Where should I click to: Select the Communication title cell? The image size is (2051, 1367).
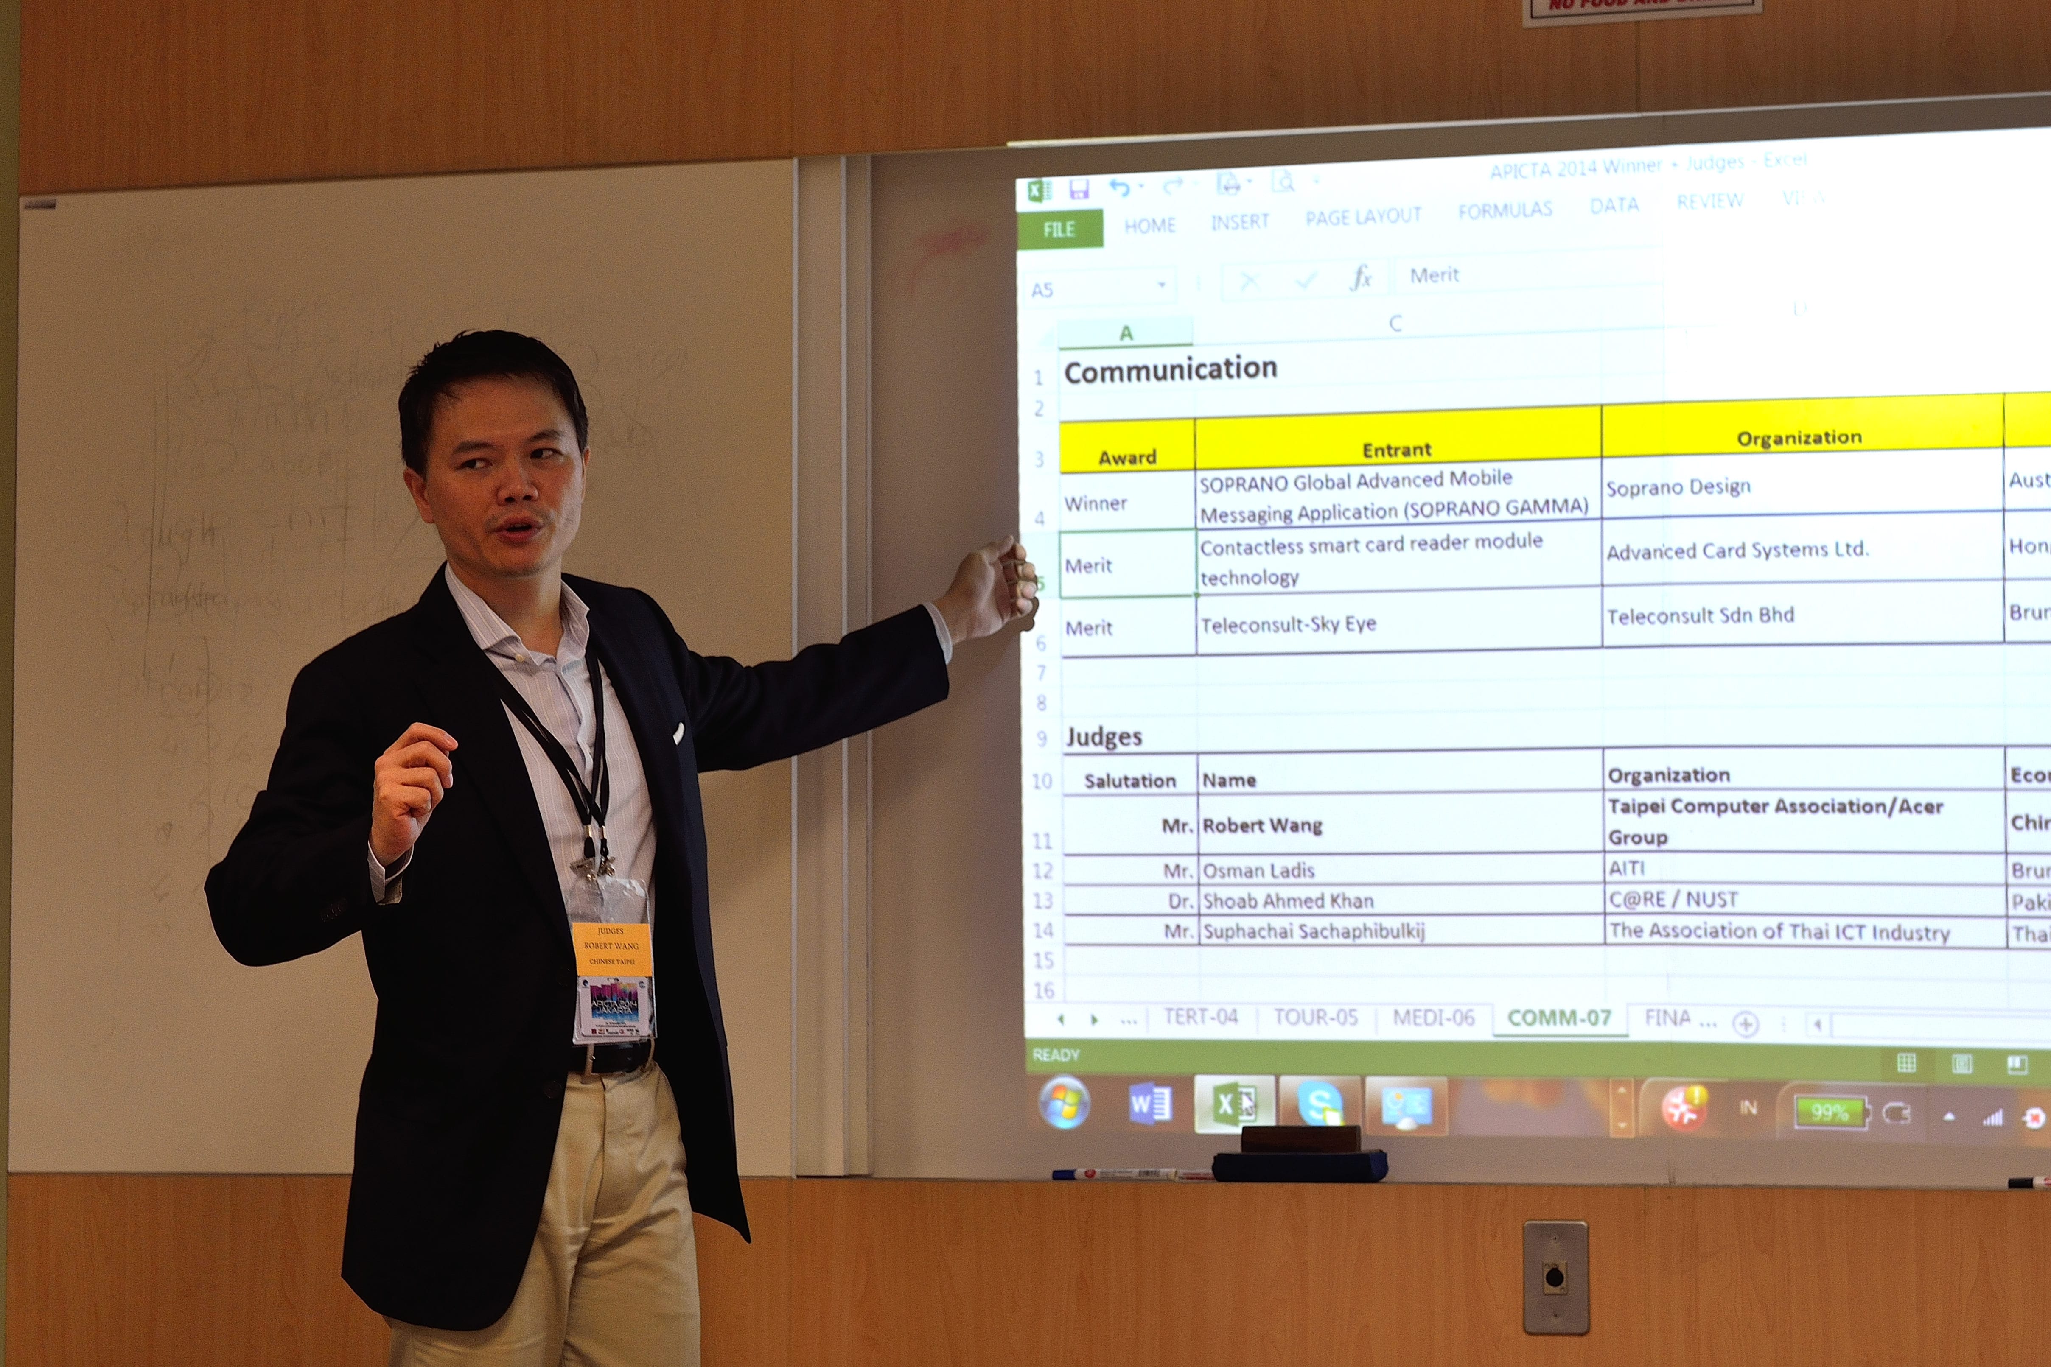pyautogui.click(x=1170, y=370)
